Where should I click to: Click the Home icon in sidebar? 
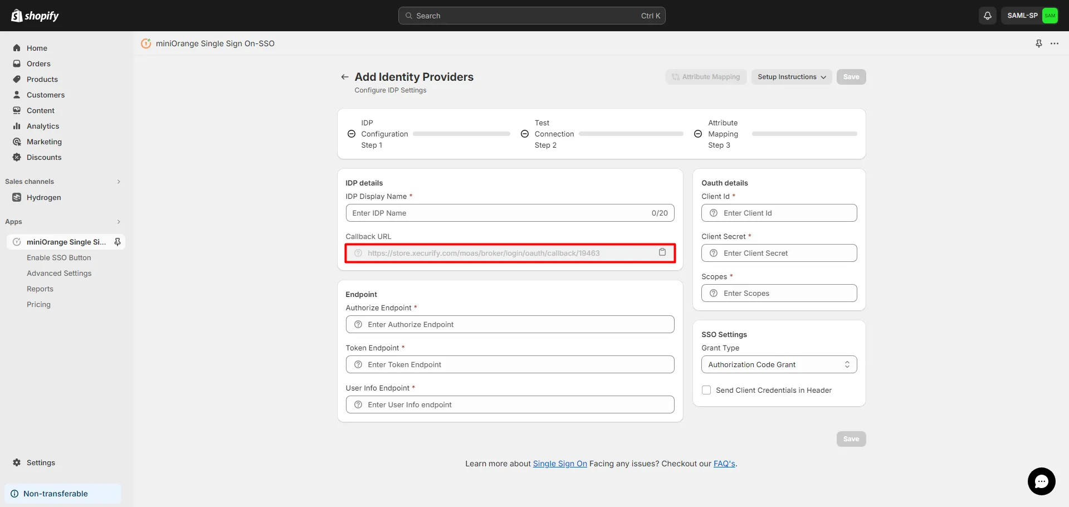(17, 48)
